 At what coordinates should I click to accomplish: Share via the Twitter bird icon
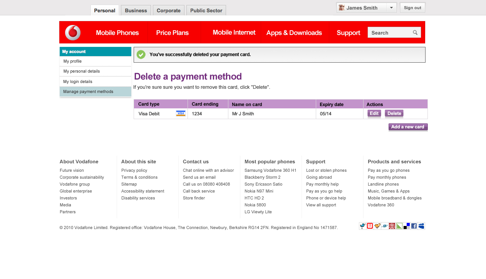click(x=362, y=226)
